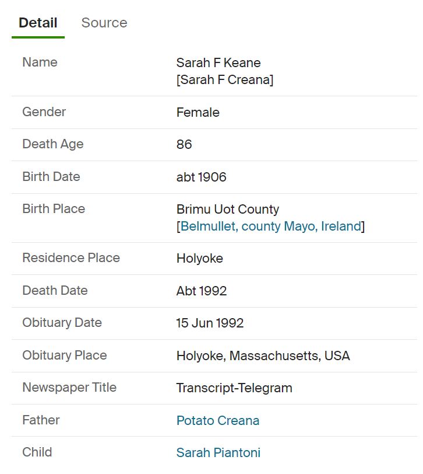Image resolution: width=423 pixels, height=474 pixels.
Task: Click the Female gender value
Action: (x=198, y=112)
